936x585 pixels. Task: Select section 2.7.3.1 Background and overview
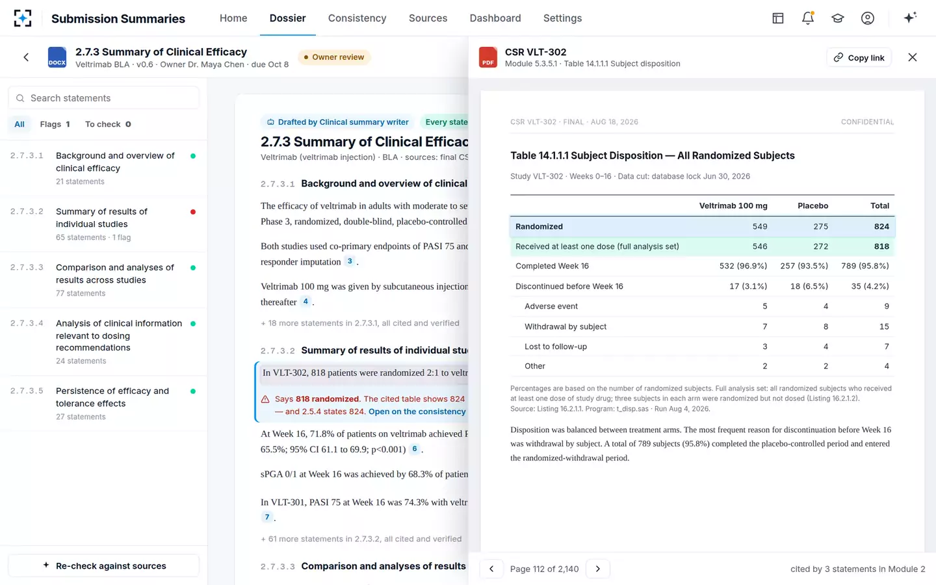(103, 168)
